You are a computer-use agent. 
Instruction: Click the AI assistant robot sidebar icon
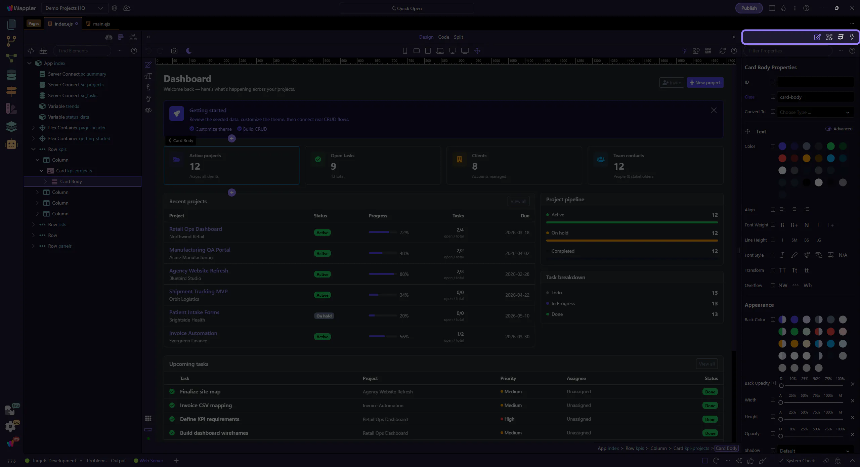(x=11, y=144)
